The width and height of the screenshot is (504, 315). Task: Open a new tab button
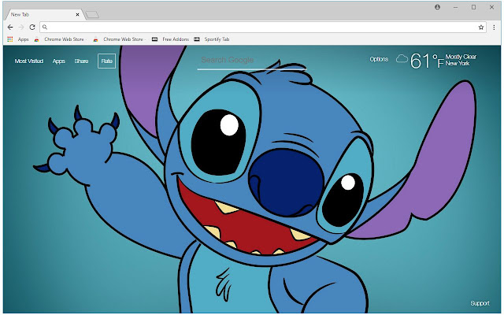92,14
